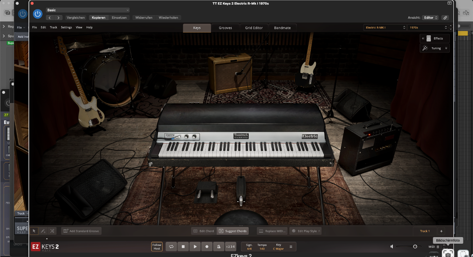This screenshot has width=473, height=257.
Task: Open the MIDI settings menu
Action: [x=433, y=247]
